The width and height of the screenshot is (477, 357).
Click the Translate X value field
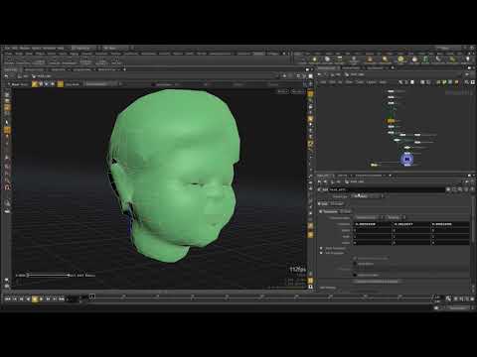[373, 224]
